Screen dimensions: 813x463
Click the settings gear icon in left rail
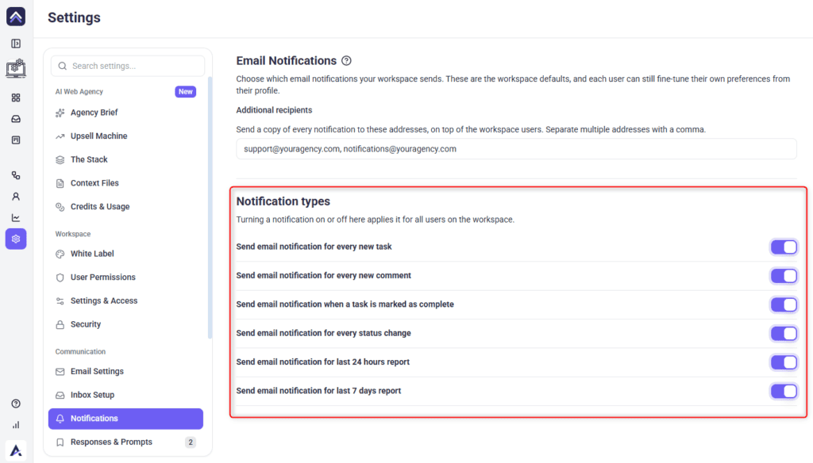[16, 239]
